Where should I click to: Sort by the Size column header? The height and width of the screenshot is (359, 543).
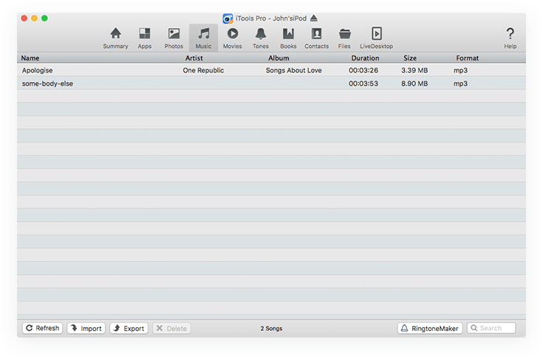tap(410, 58)
